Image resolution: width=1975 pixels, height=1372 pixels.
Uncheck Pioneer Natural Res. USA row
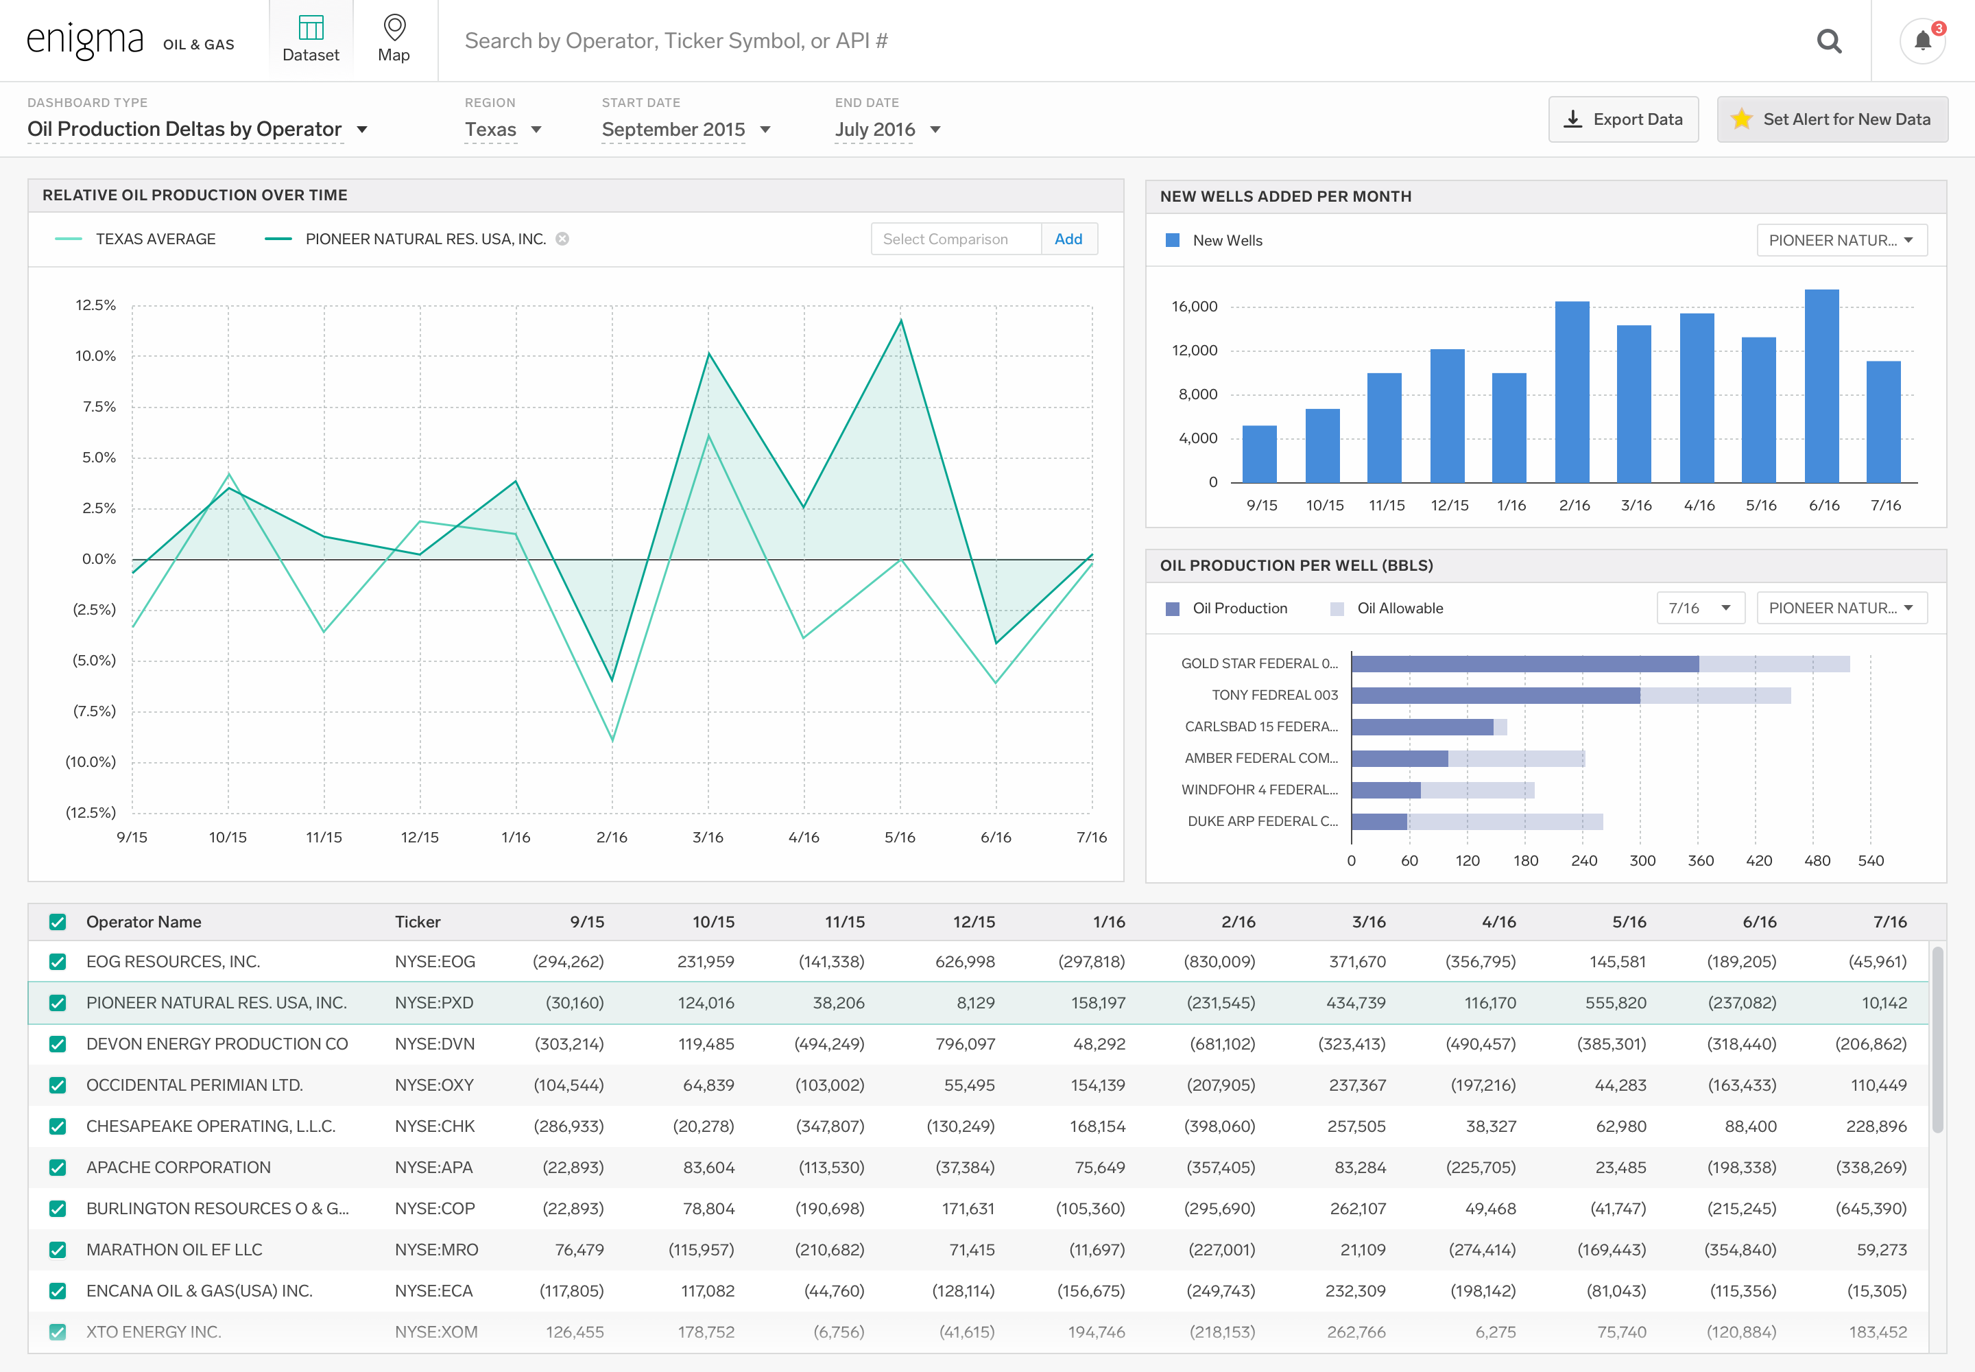tap(58, 1003)
